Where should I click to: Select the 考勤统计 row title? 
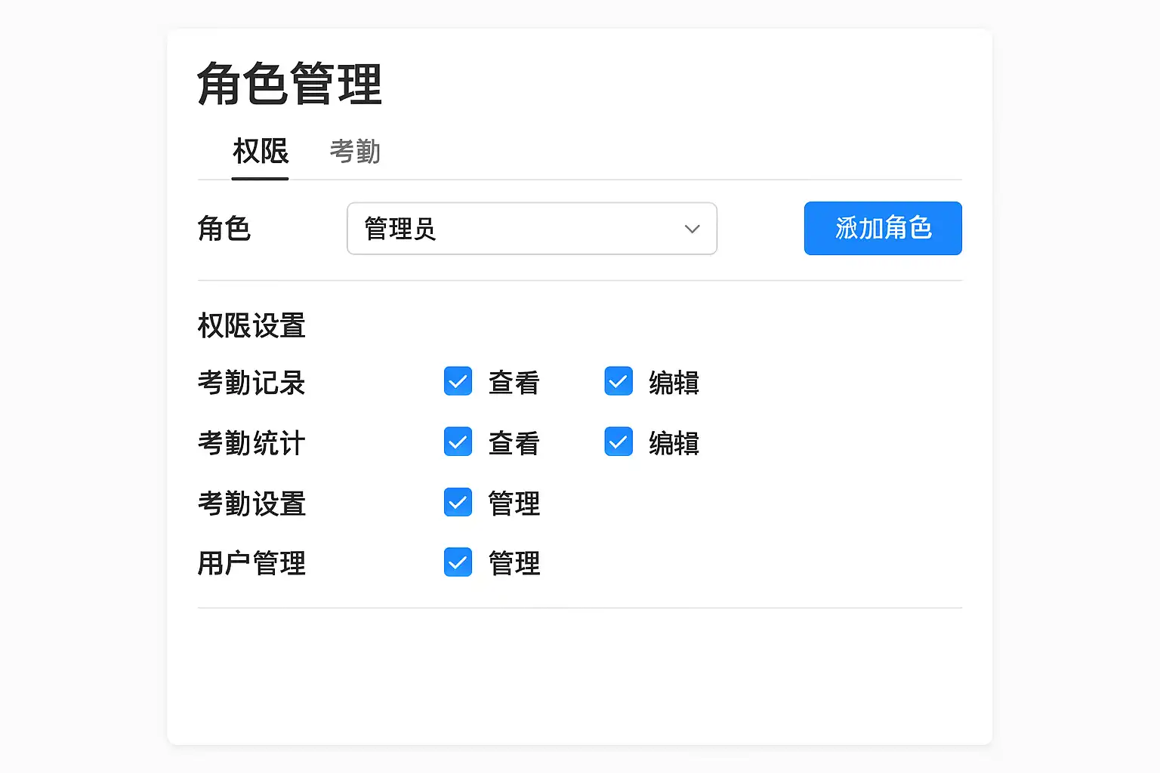(x=251, y=443)
